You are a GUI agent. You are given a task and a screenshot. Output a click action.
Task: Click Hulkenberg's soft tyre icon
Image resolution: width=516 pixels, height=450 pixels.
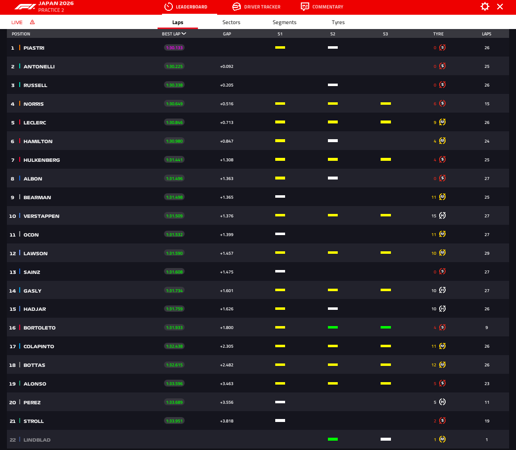pyautogui.click(x=442, y=159)
